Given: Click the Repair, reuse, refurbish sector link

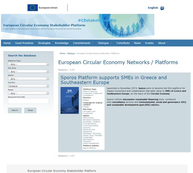Looking at the screenshot, I should click(93, 135).
